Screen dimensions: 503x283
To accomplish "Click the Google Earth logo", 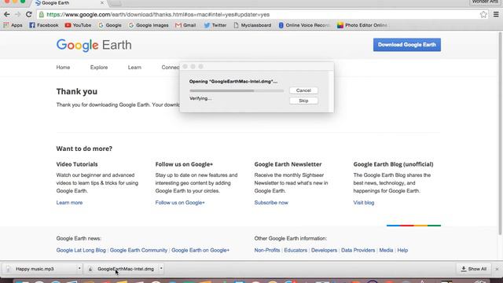I will (94, 46).
